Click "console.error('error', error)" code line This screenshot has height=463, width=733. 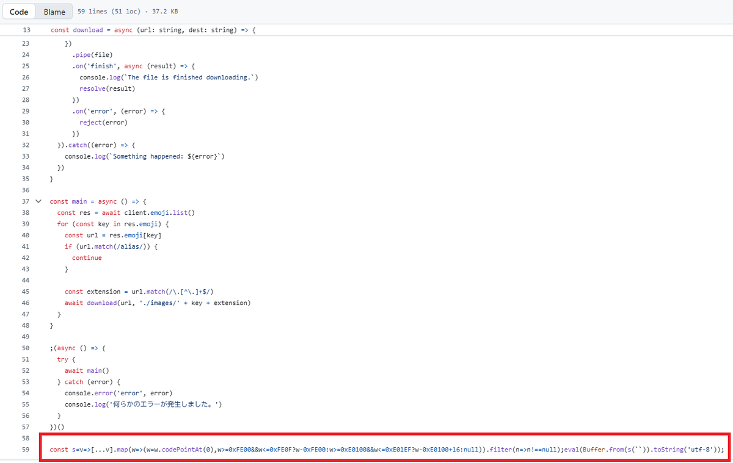[x=119, y=393]
